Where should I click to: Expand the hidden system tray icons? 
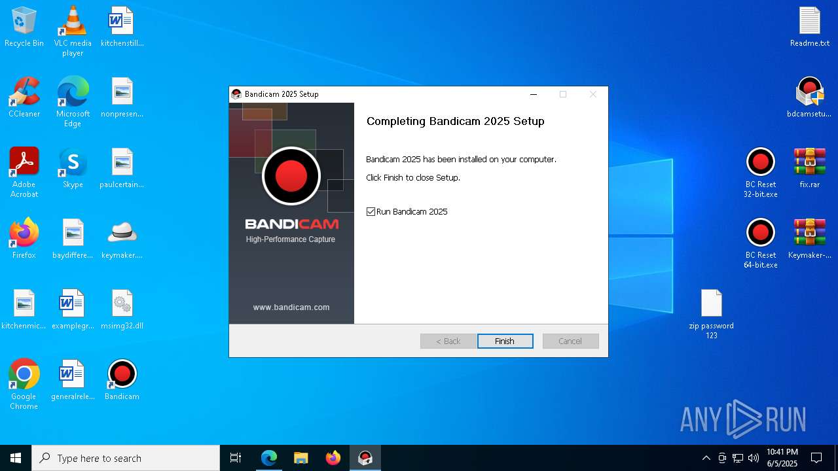click(x=706, y=458)
